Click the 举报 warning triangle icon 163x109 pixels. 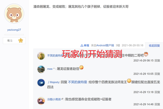coord(82,45)
